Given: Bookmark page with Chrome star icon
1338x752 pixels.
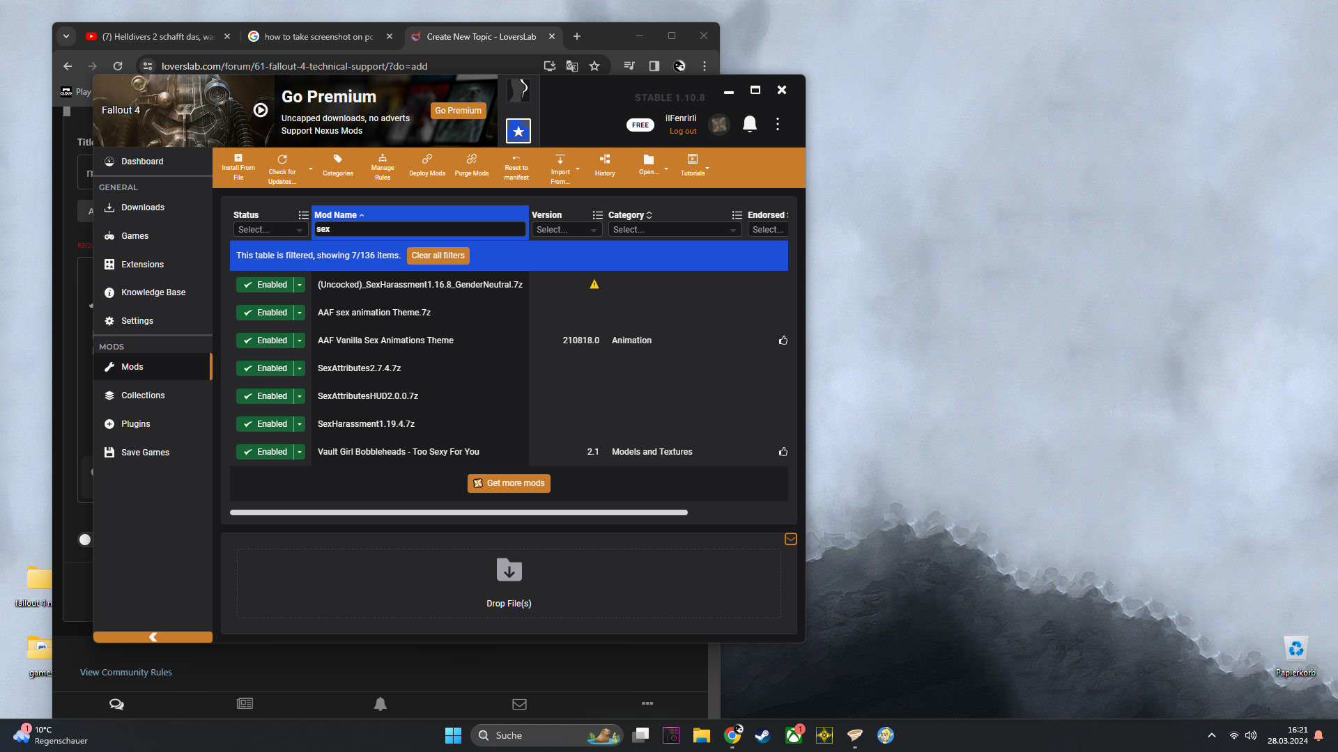Looking at the screenshot, I should (594, 66).
